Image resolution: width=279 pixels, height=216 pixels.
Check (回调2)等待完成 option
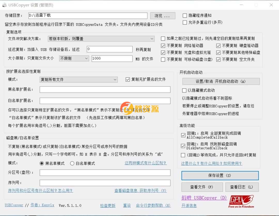pyautogui.click(x=183, y=155)
